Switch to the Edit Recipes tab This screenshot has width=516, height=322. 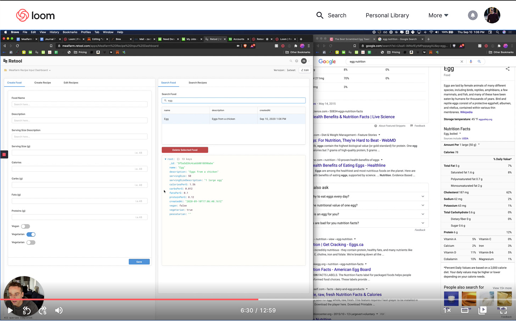[x=71, y=83]
